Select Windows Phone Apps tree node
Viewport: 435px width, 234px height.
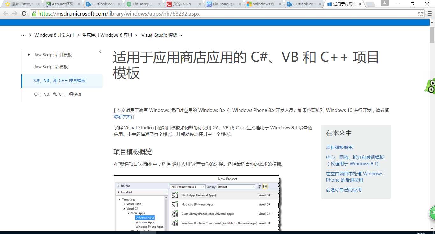pos(149,227)
